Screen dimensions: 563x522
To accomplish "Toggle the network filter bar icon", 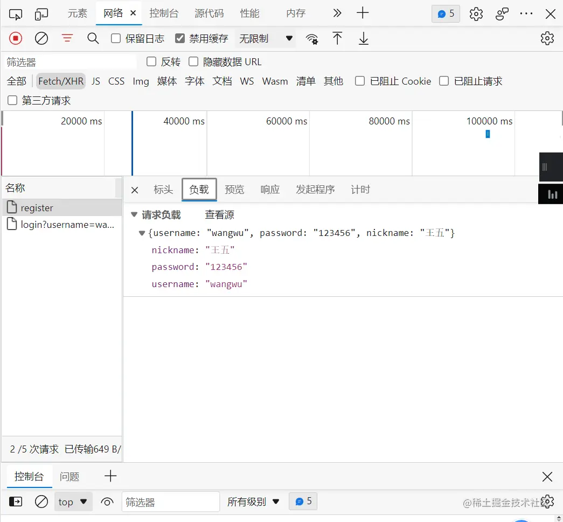I will click(67, 38).
